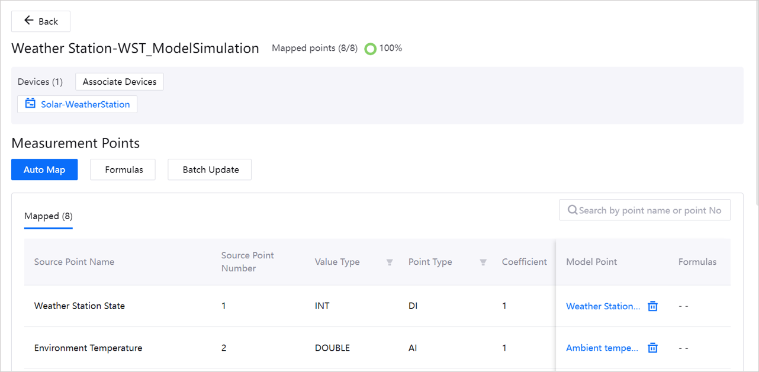Click the Source Point Name column header
Viewport: 759px width, 372px height.
[x=74, y=262]
